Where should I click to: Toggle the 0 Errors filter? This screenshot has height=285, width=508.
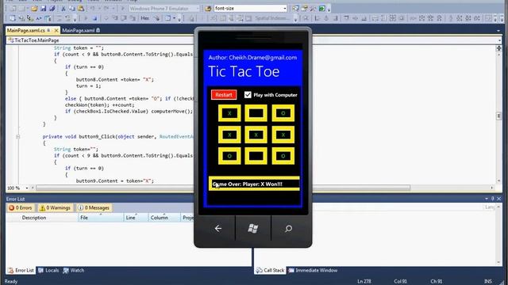[21, 207]
